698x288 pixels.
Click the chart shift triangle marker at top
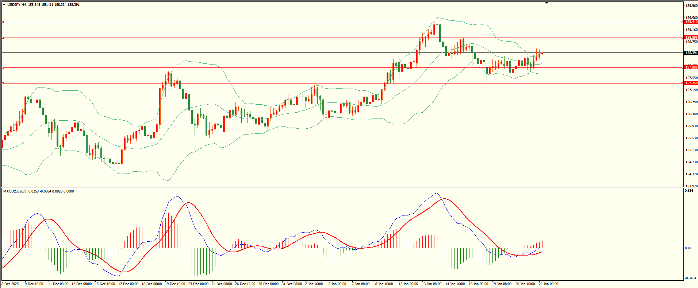point(546,3)
